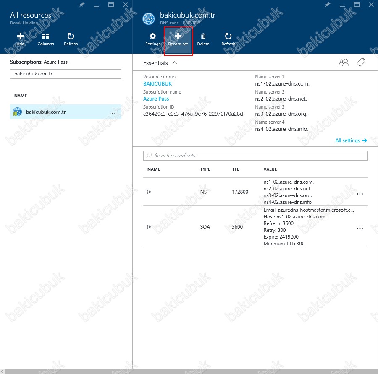This screenshot has height=374, width=378.
Task: Click the SOA 'Minimum TTL: 300' value
Action: [x=284, y=244]
